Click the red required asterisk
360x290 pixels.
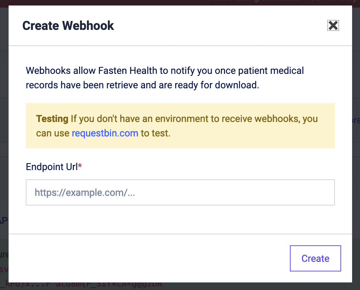click(80, 166)
